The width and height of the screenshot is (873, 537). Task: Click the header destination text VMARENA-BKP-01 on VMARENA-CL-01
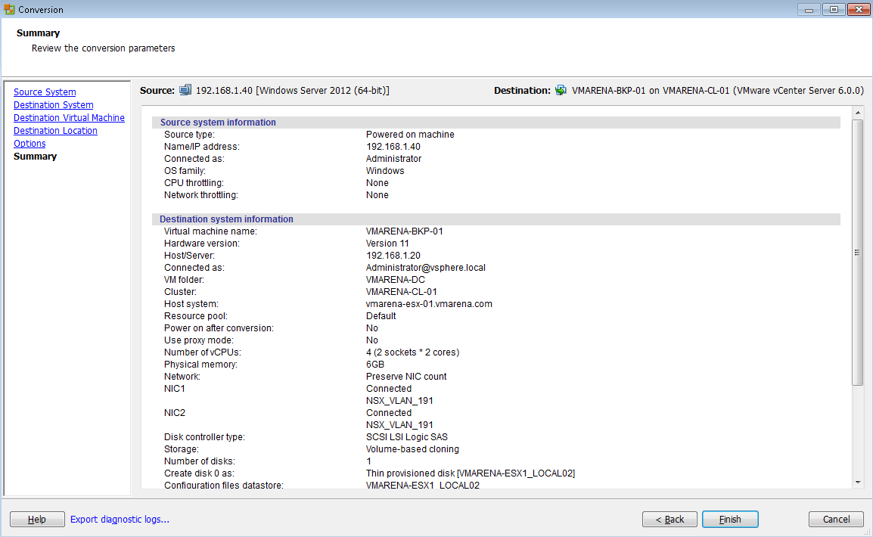718,90
